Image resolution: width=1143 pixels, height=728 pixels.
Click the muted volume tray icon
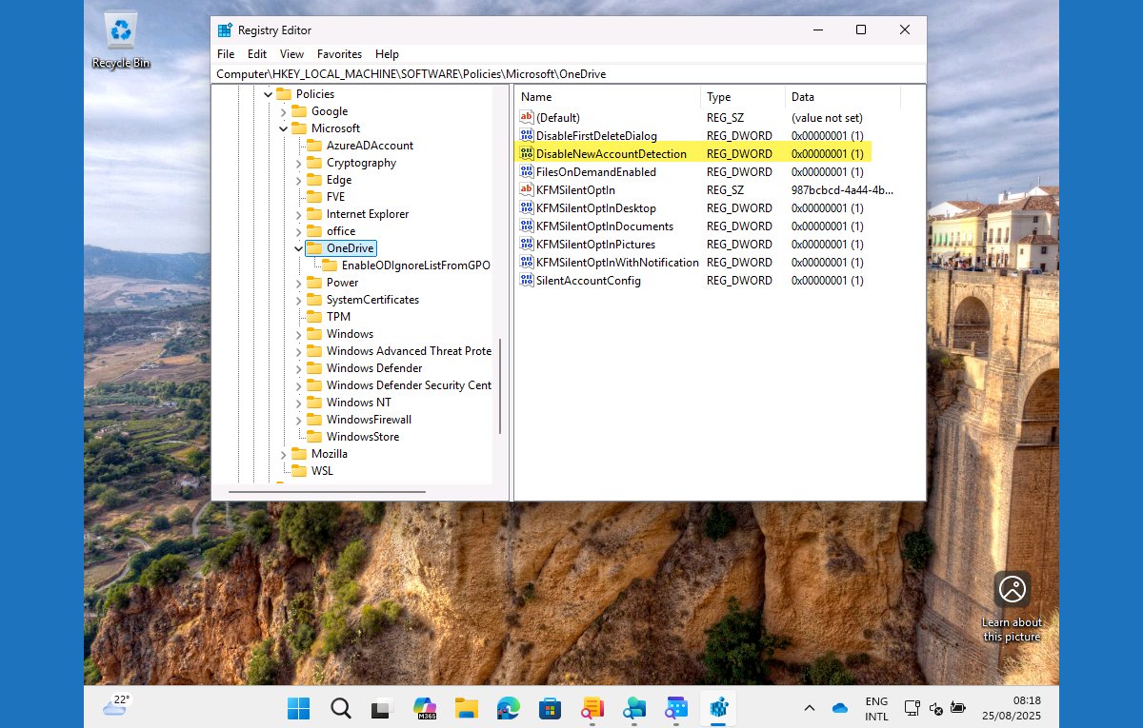point(936,708)
